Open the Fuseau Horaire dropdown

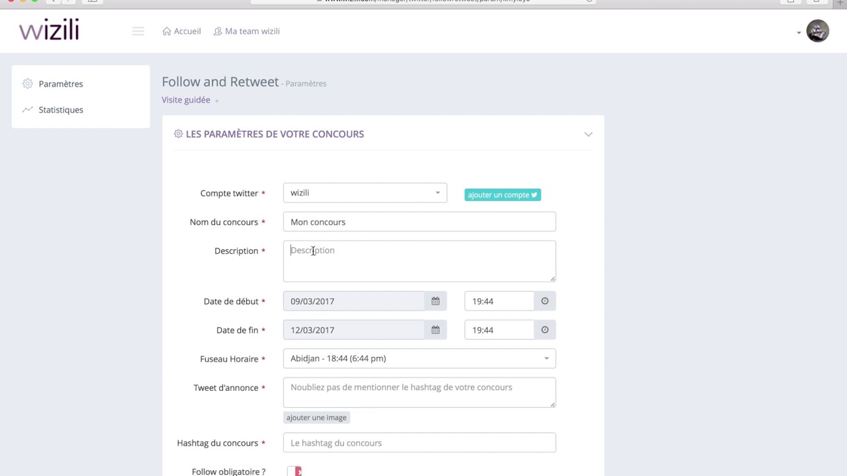(x=419, y=358)
